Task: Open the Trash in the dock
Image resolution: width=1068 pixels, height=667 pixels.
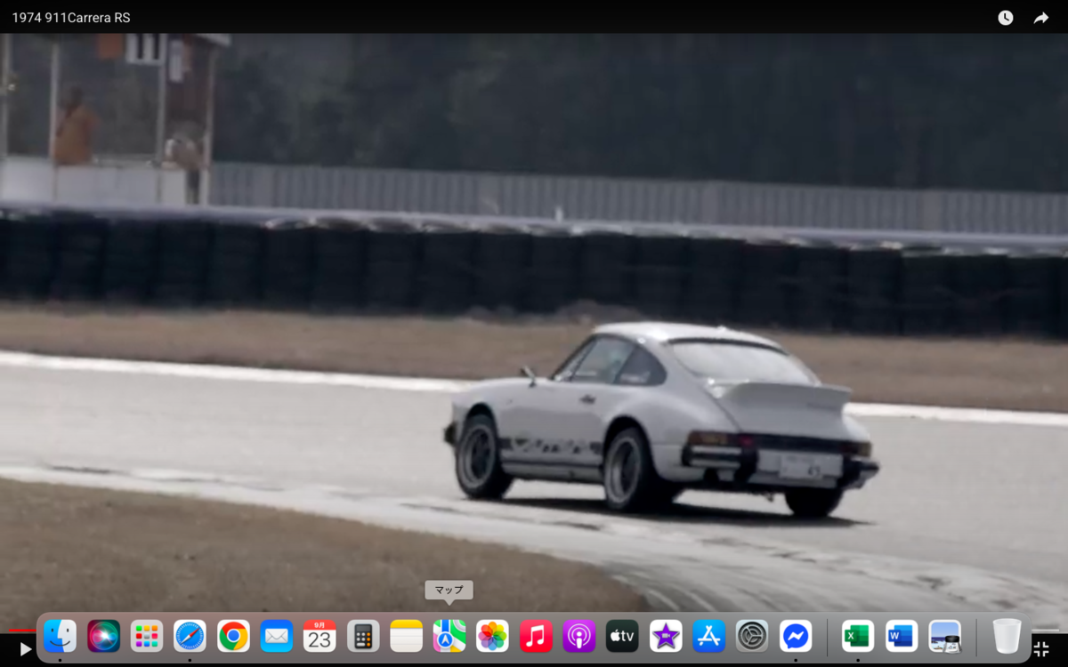Action: [1007, 636]
